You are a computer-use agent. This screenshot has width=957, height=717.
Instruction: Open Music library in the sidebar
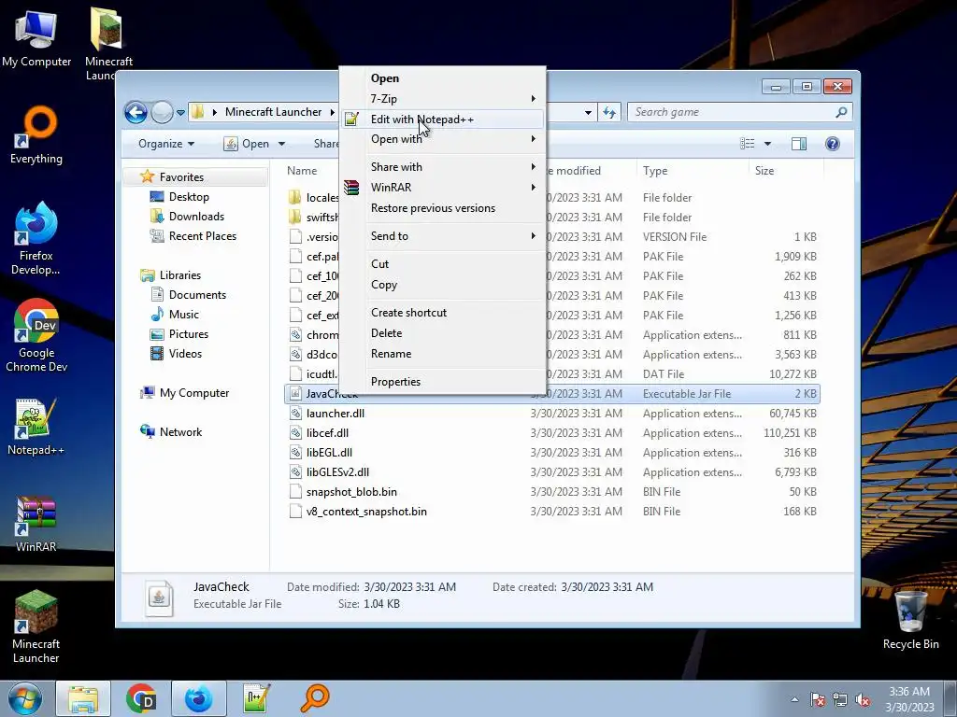[184, 315]
